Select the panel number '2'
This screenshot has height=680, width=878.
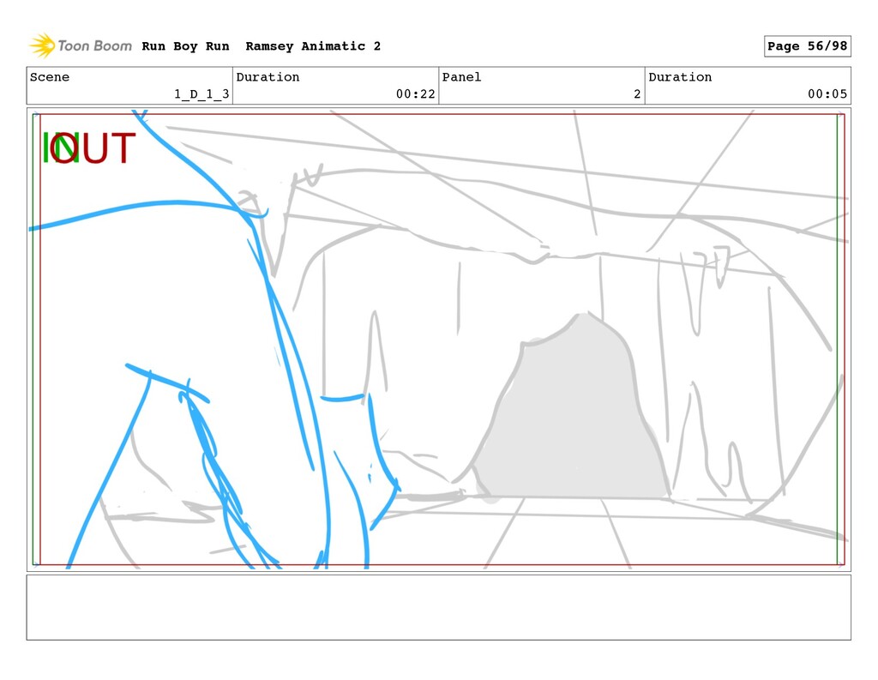(x=637, y=94)
